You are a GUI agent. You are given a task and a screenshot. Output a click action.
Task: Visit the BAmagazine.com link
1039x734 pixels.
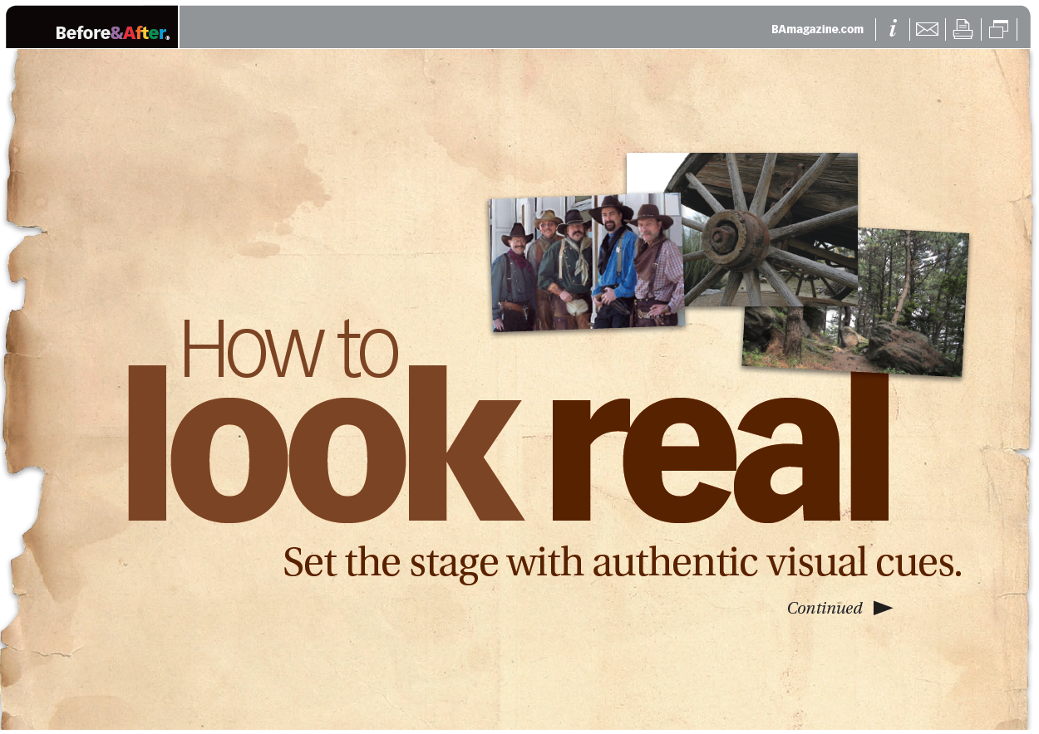point(817,29)
